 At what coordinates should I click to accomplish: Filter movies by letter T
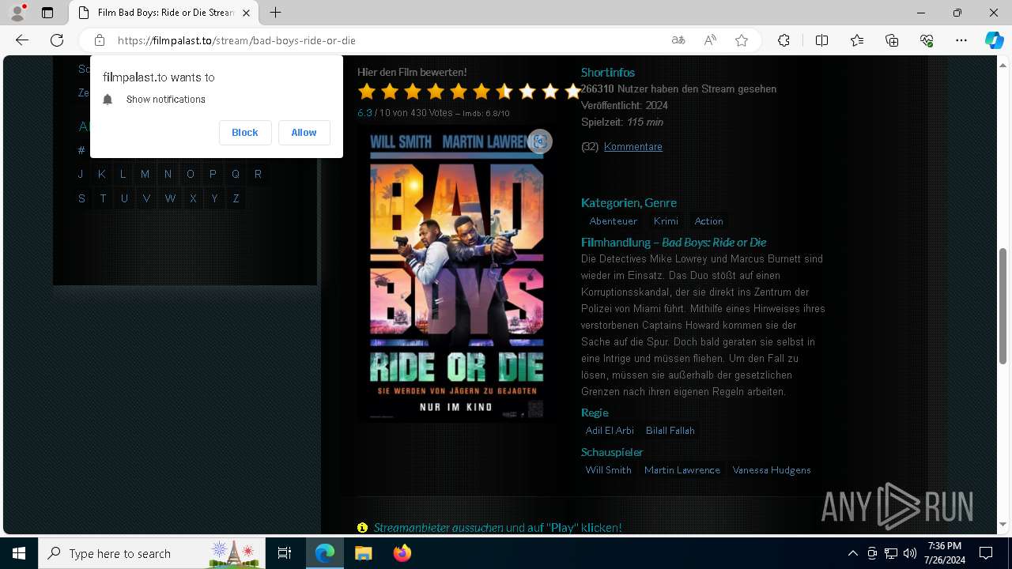[x=103, y=198]
